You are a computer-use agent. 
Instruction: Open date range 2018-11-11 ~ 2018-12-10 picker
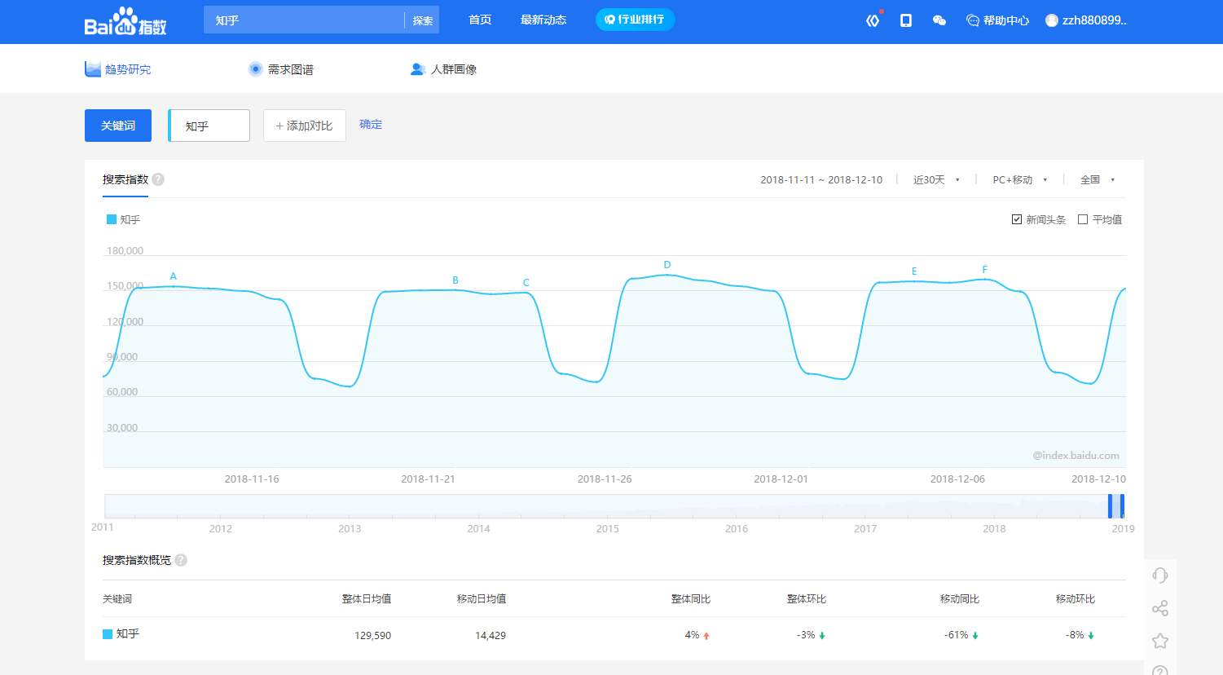(821, 179)
